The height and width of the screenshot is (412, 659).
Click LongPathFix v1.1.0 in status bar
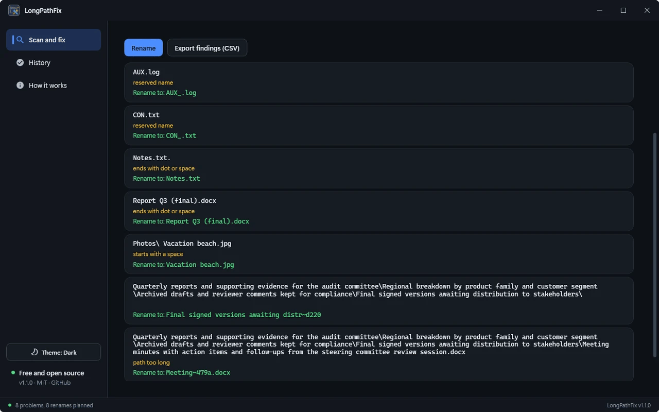point(629,405)
